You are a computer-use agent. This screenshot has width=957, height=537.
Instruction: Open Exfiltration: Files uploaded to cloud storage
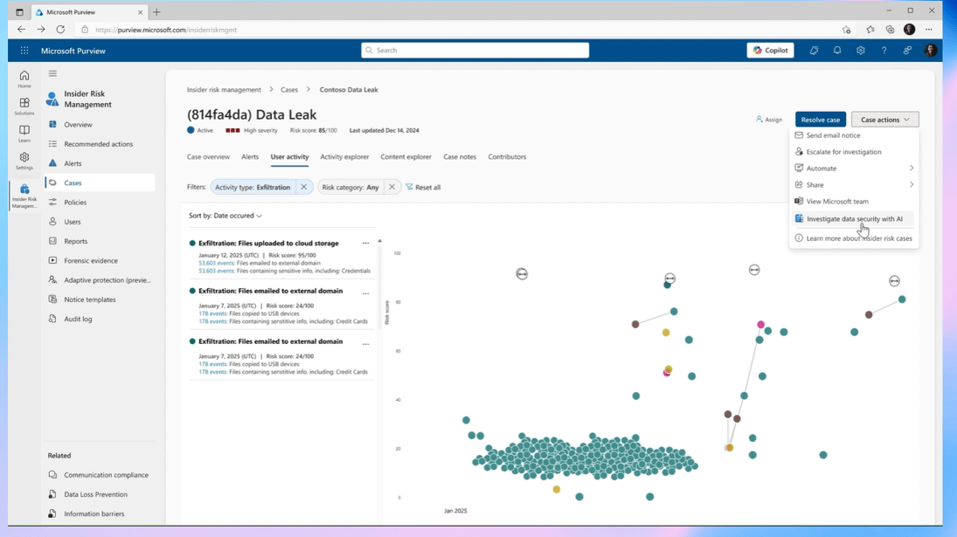pos(268,244)
